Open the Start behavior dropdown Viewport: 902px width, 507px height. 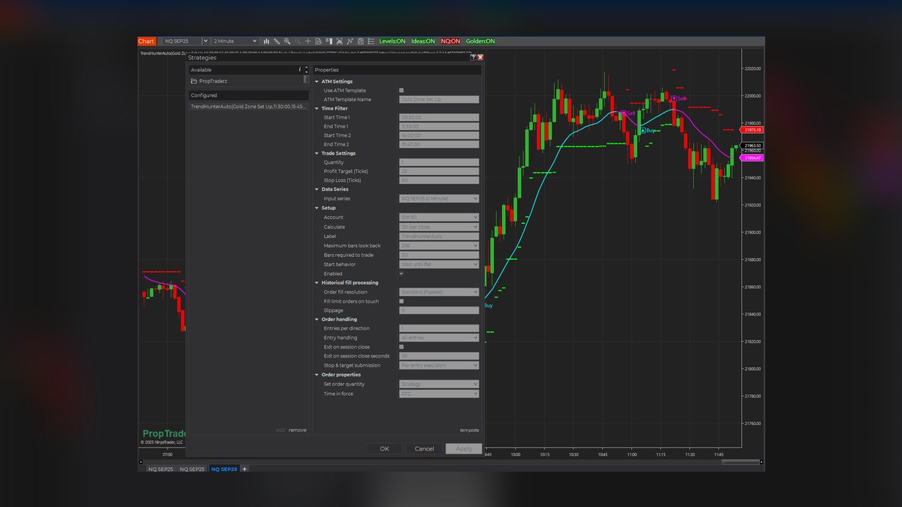pos(439,264)
